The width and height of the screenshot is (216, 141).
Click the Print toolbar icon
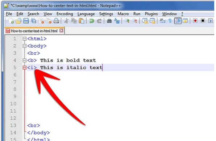tap(56, 21)
